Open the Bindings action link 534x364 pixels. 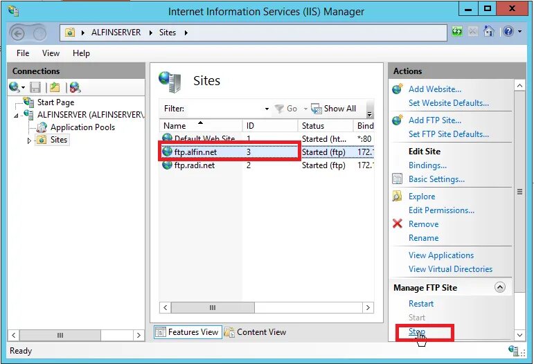click(427, 165)
